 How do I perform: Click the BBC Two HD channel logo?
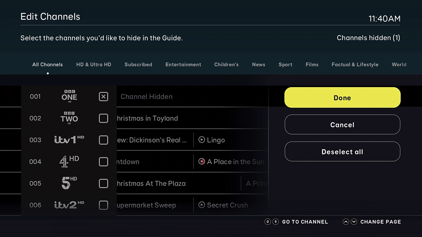click(x=69, y=118)
